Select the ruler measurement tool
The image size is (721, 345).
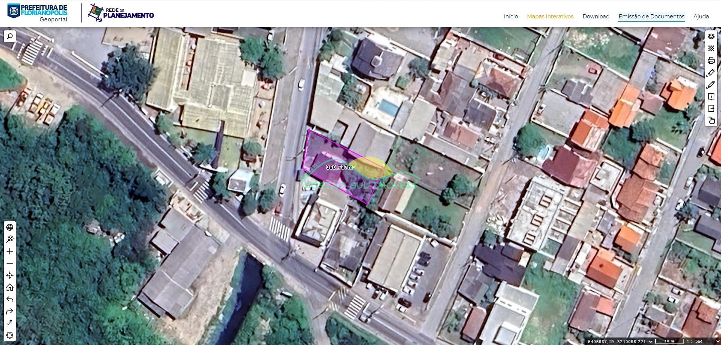pos(711,73)
